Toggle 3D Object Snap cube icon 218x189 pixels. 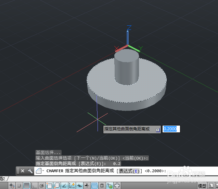click(57, 186)
